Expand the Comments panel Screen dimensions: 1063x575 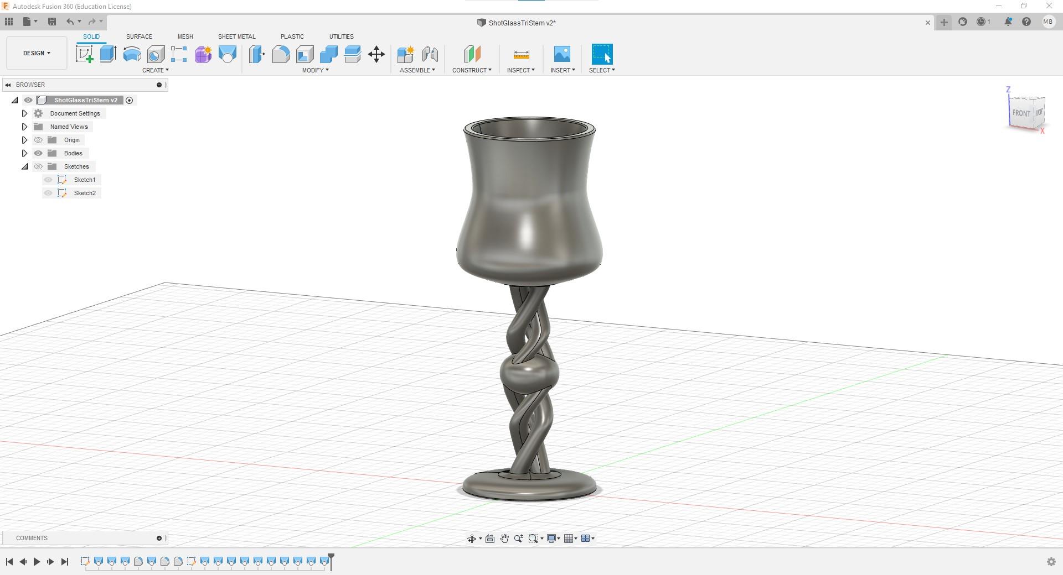click(159, 538)
